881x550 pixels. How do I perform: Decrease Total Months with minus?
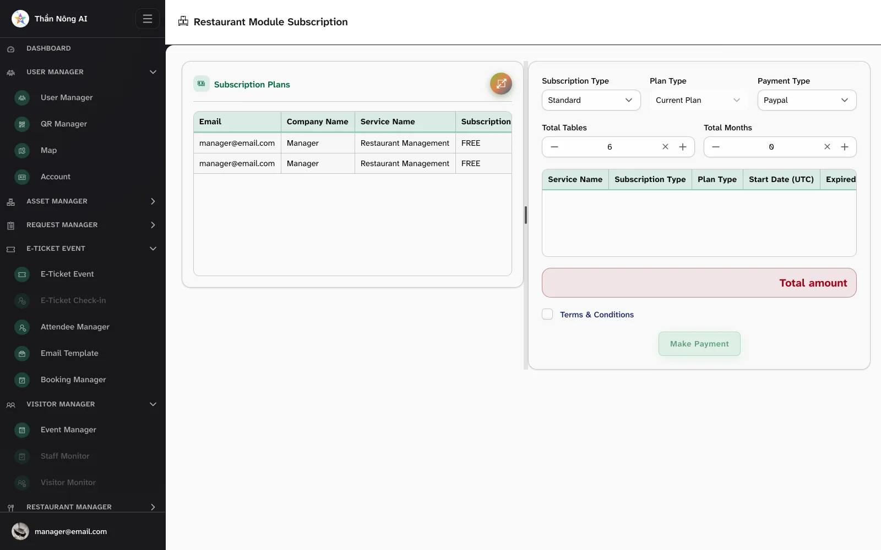point(716,147)
